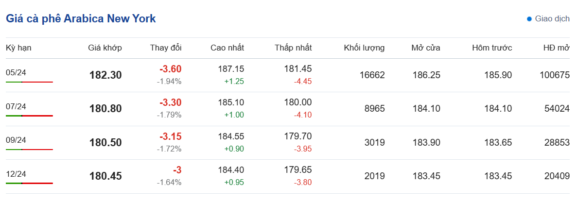This screenshot has width=577, height=202.
Task: Open the 09/24 contract row
Action: (16, 140)
